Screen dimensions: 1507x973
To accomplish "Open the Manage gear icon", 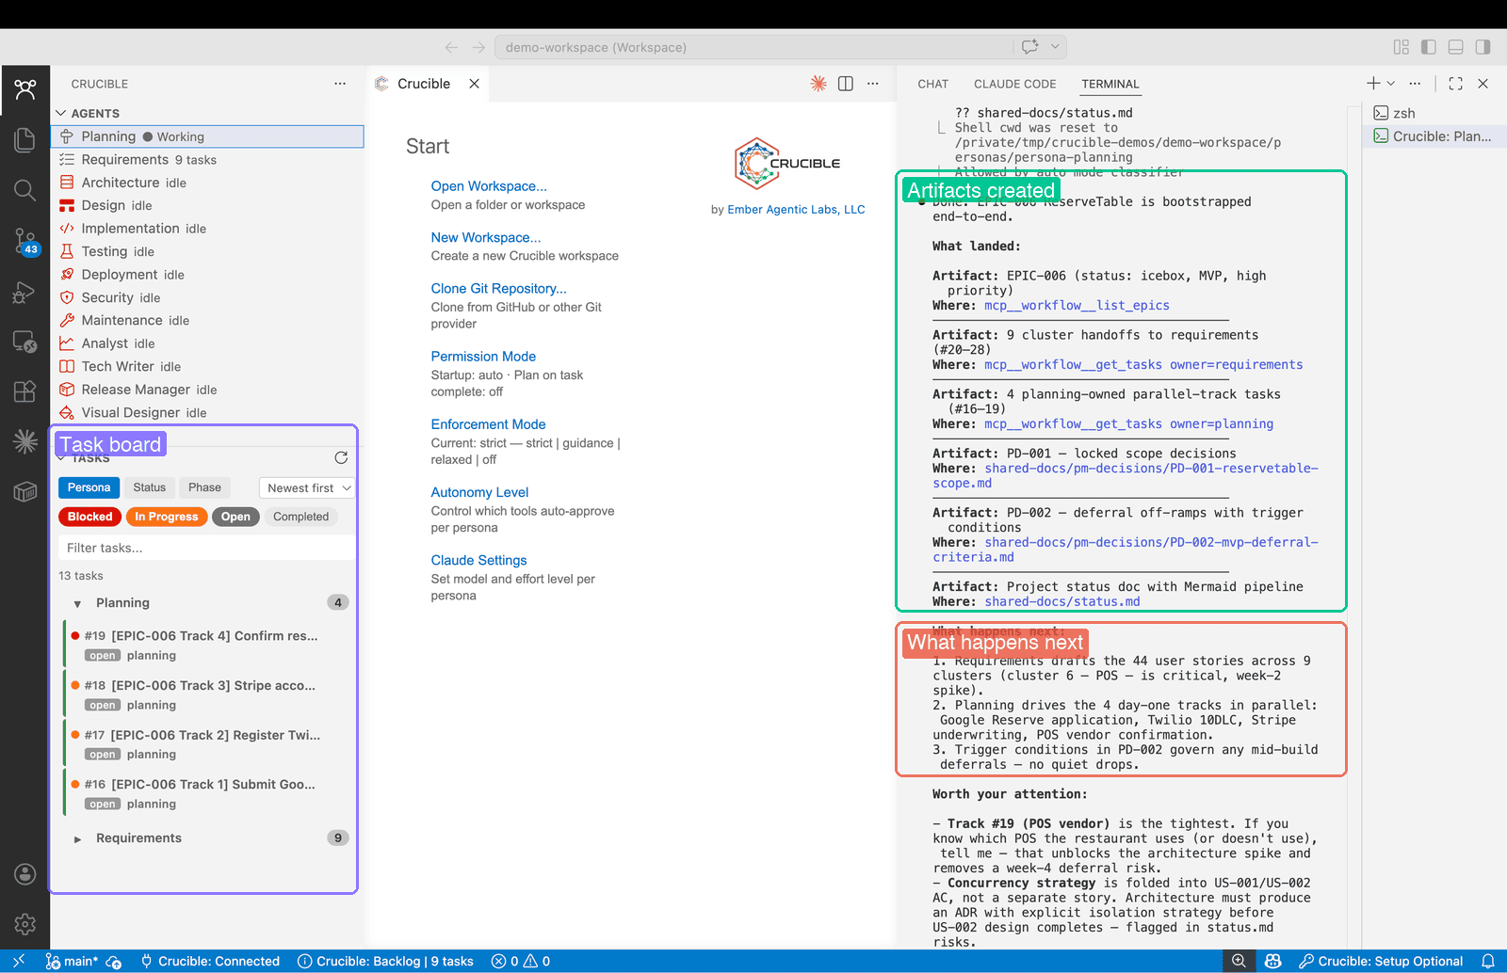I will (x=25, y=924).
